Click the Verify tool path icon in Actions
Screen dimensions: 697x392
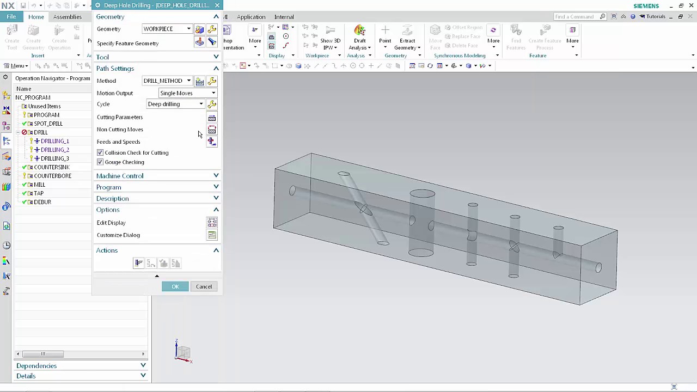(163, 264)
